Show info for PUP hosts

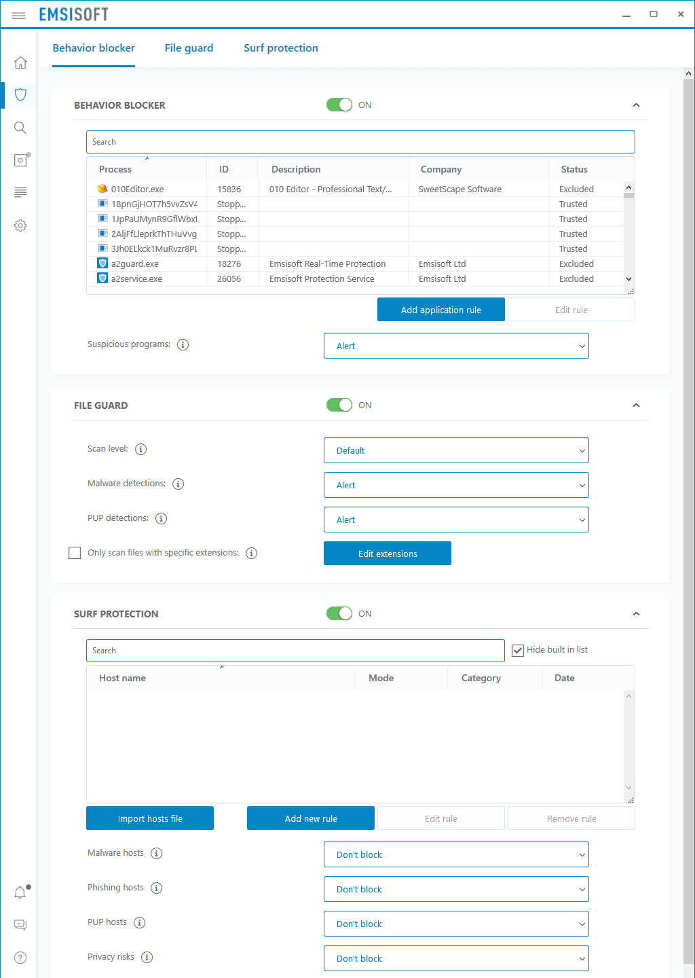click(x=139, y=923)
